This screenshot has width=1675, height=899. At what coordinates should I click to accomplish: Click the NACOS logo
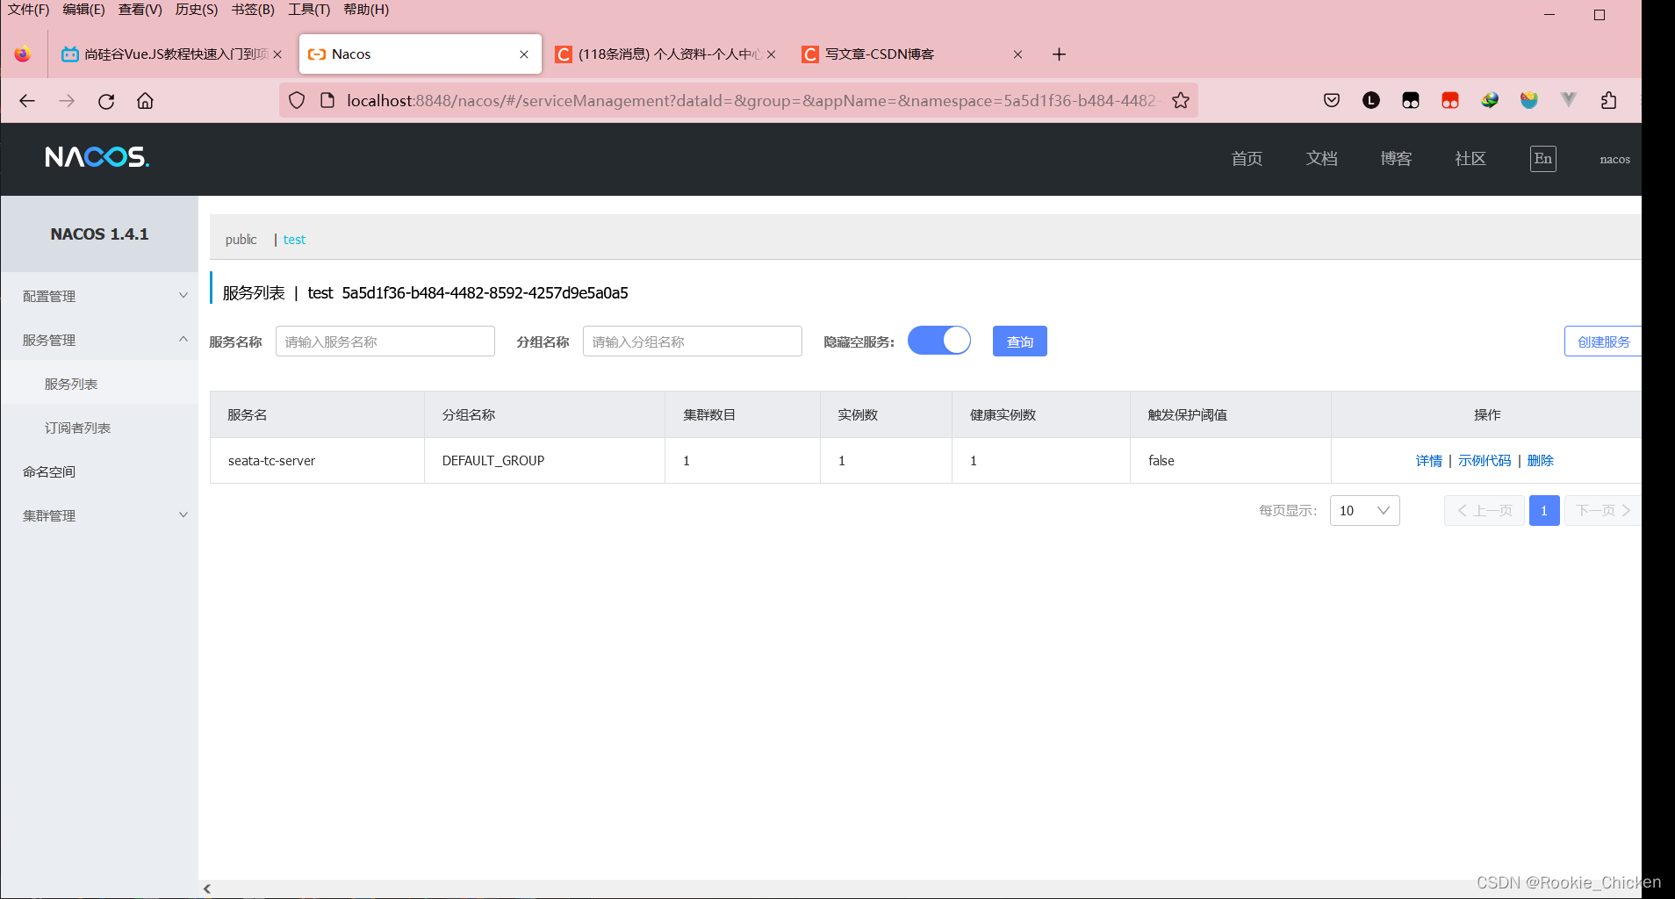click(97, 157)
